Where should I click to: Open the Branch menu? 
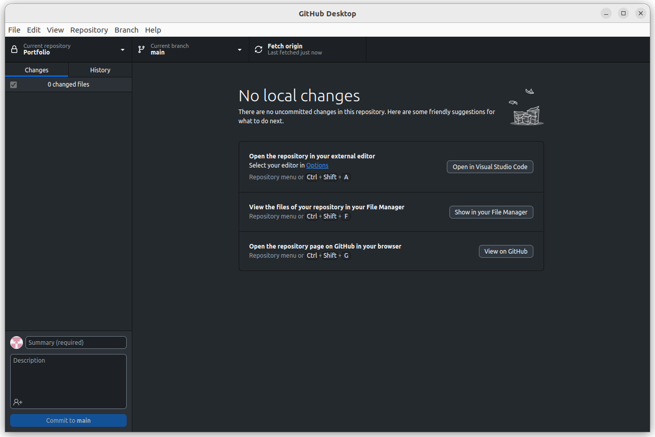tap(126, 30)
